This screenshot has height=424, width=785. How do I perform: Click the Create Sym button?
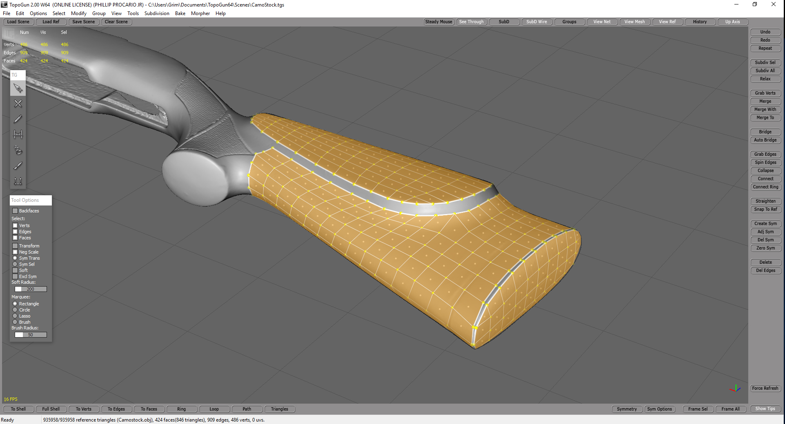pos(765,223)
